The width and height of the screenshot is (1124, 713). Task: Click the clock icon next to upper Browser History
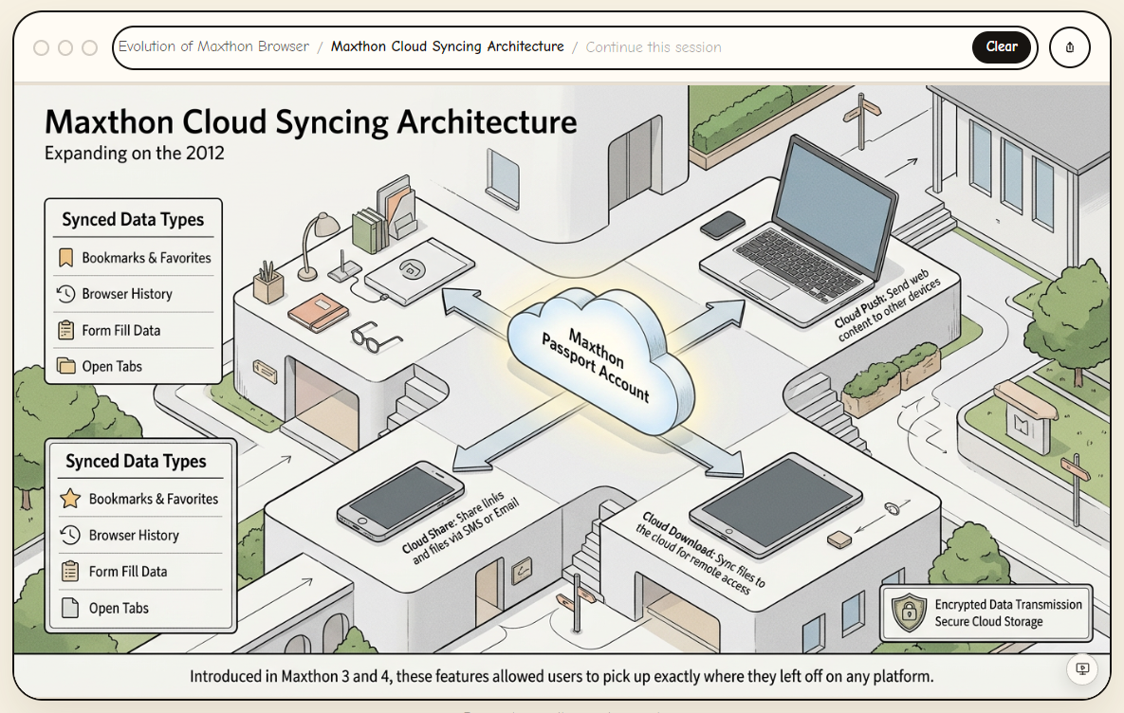click(x=65, y=294)
